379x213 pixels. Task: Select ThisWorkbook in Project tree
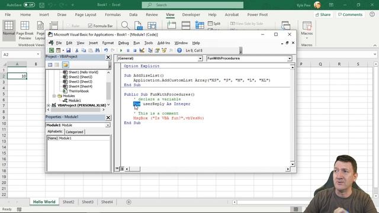pyautogui.click(x=79, y=91)
